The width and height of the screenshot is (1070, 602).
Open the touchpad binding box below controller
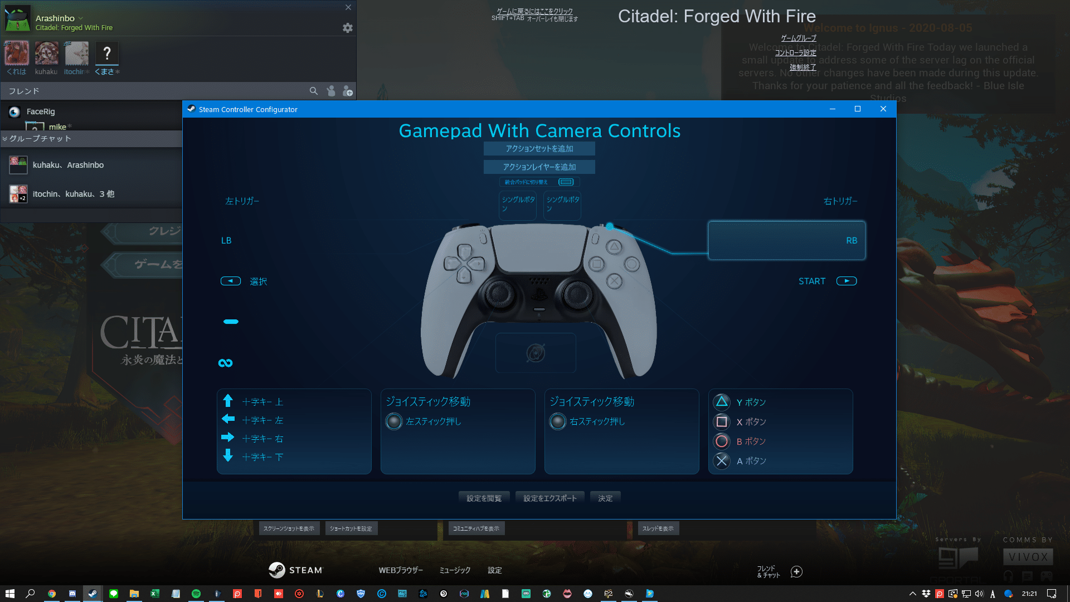[x=536, y=353]
